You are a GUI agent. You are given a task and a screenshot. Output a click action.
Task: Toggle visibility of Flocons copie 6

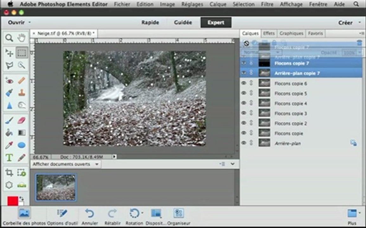pos(244,83)
